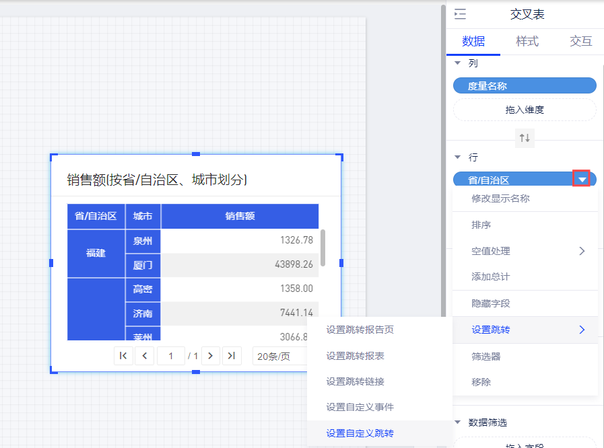The width and height of the screenshot is (604, 448).
Task: Choose 设置自定义跳转 in the submenu
Action: point(360,433)
